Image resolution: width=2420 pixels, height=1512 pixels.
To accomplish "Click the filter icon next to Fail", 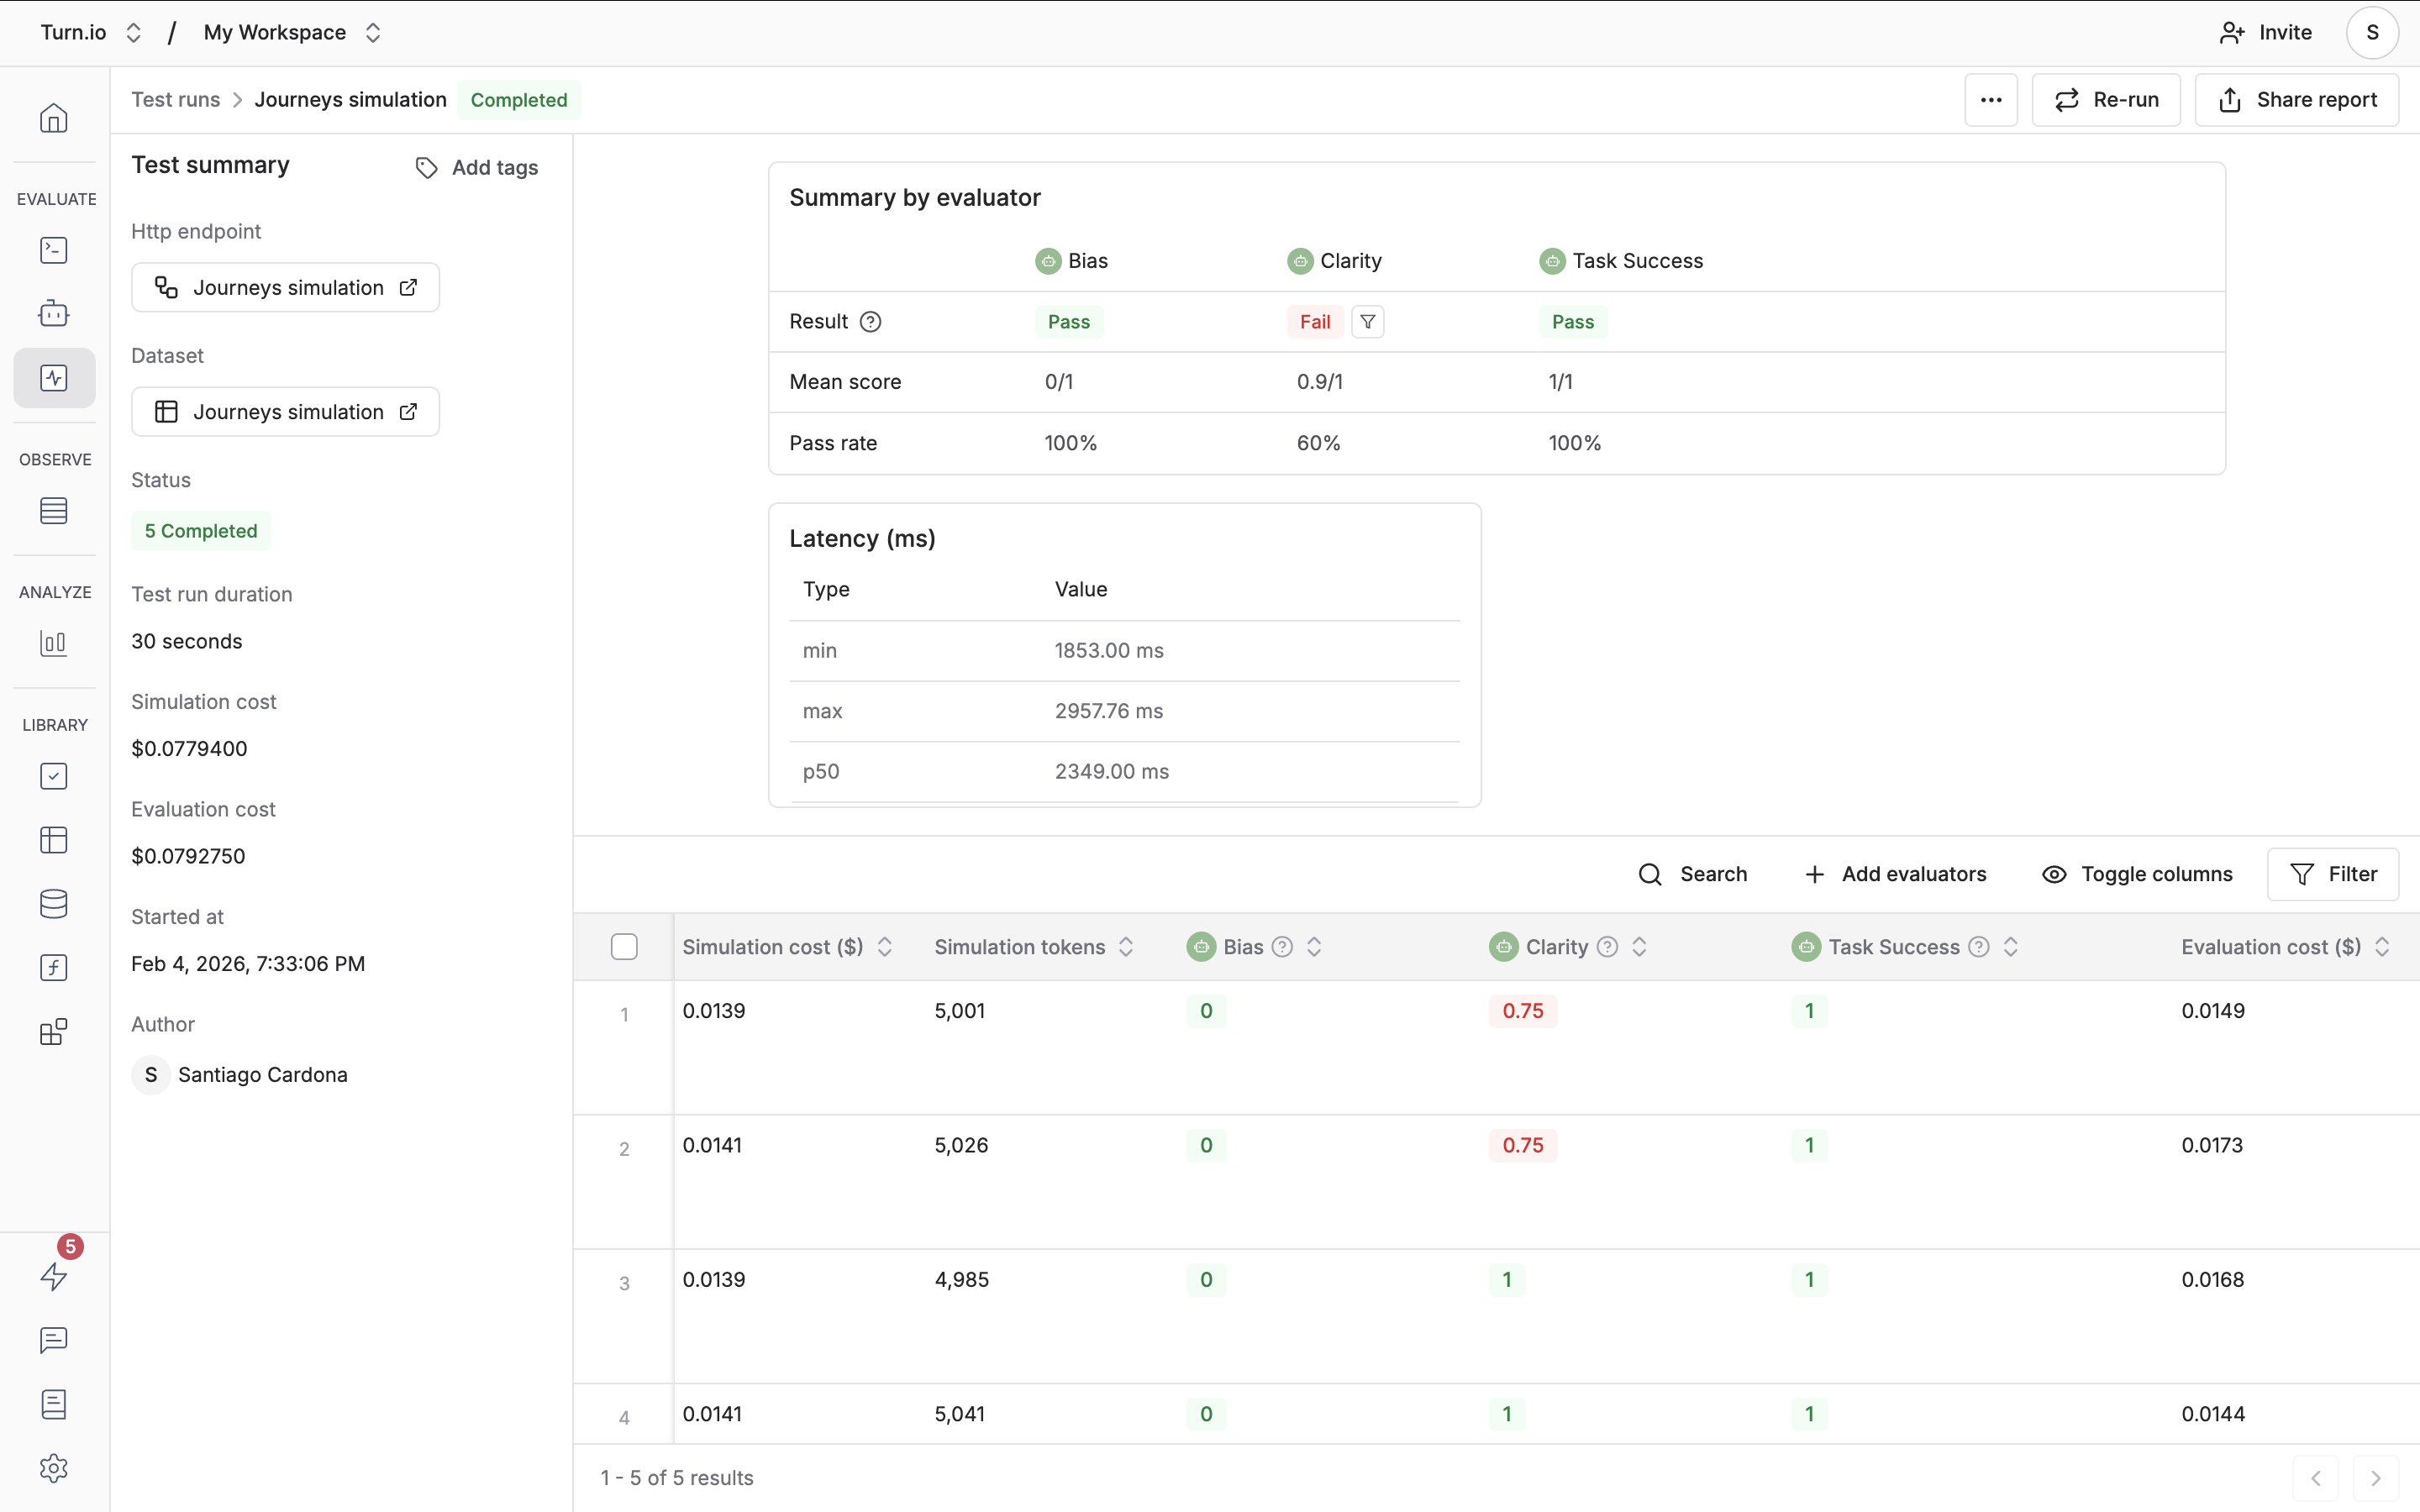I will (x=1368, y=322).
